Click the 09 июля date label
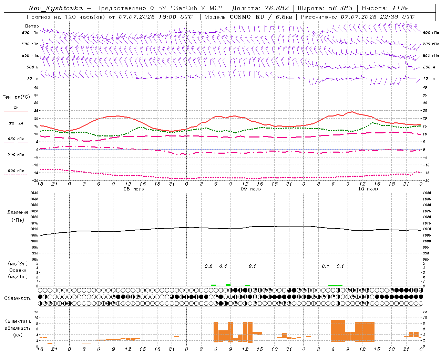Viewport: 441px width, 352px height. click(x=251, y=189)
